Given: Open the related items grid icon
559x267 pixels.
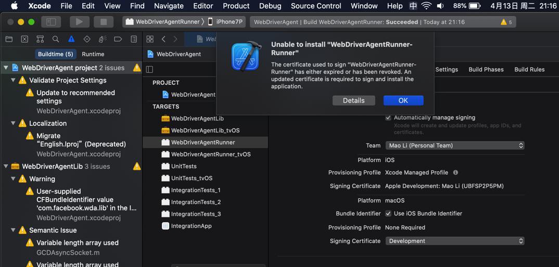Looking at the screenshot, I should pyautogui.click(x=150, y=39).
